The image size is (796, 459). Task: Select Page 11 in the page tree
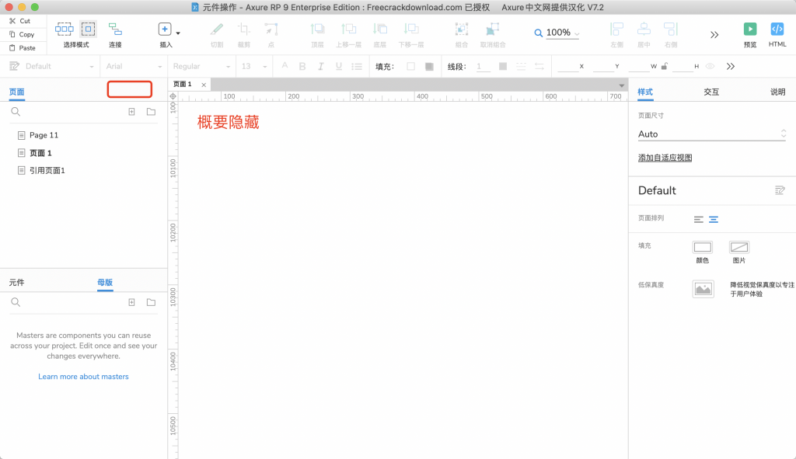[x=44, y=135]
